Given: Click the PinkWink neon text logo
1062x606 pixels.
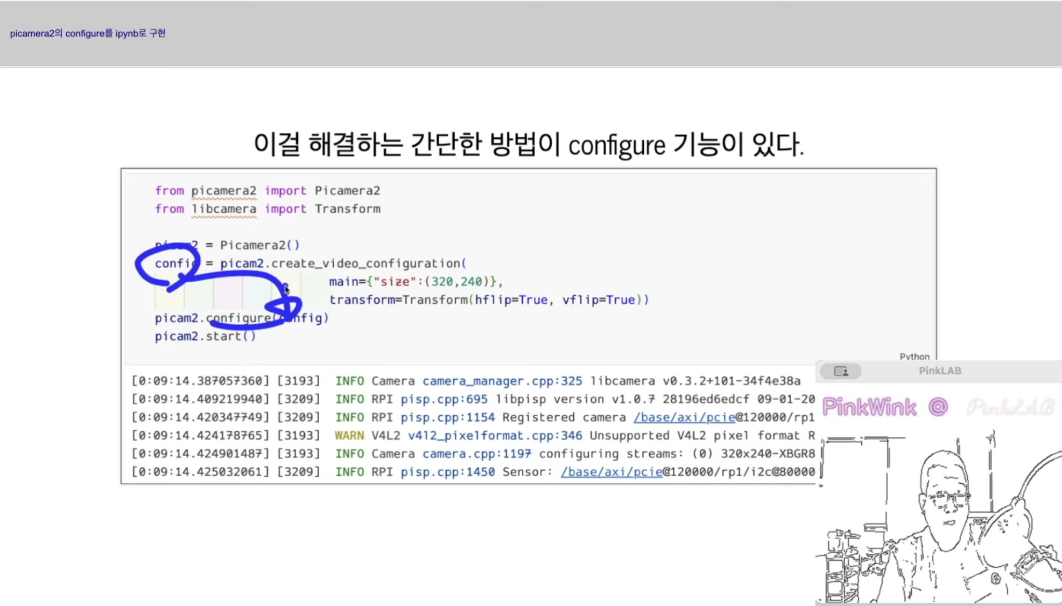Looking at the screenshot, I should (869, 407).
